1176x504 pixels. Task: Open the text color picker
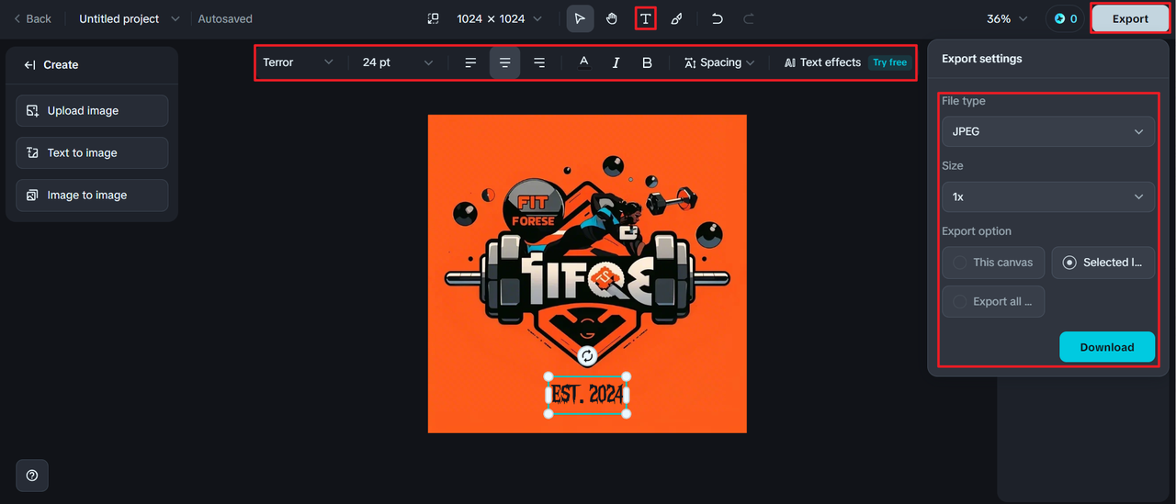tap(583, 62)
